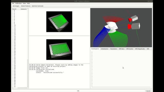Switch to the RPE Magnitudes tab

(140, 49)
